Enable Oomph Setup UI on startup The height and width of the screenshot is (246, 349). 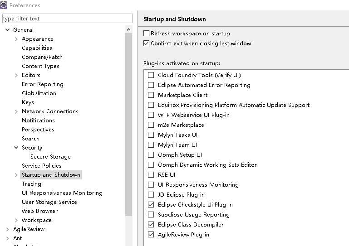151,155
